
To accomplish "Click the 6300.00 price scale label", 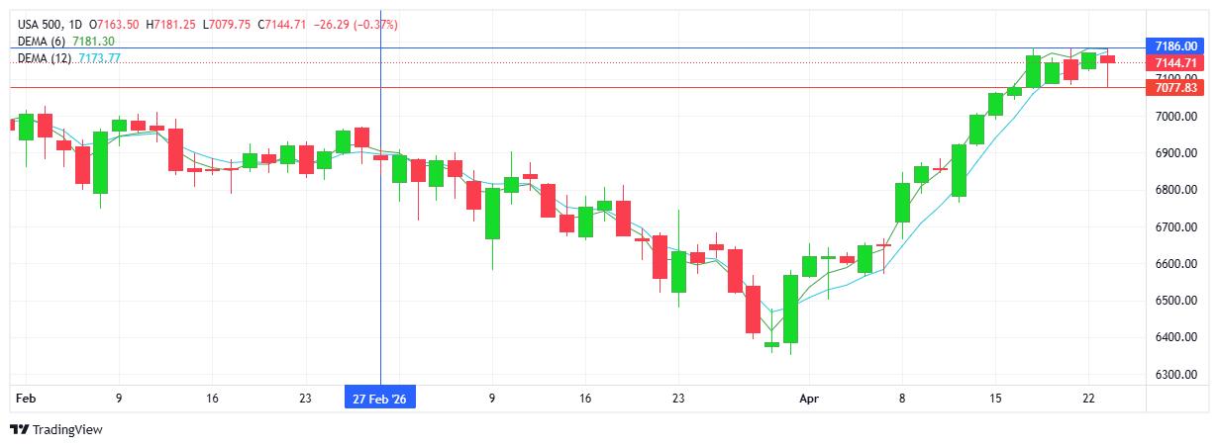I will 1175,375.
